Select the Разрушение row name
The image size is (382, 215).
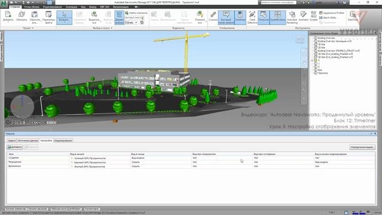pos(15,162)
